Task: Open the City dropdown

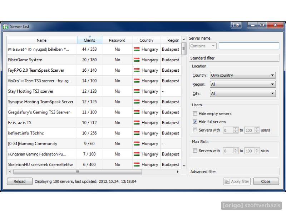Action: click(x=243, y=93)
